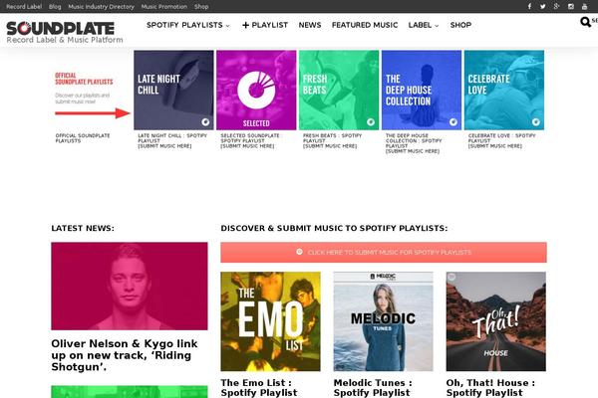Image resolution: width=598 pixels, height=398 pixels.
Task: Open the Celebrate Love playlist cover
Action: [x=504, y=90]
